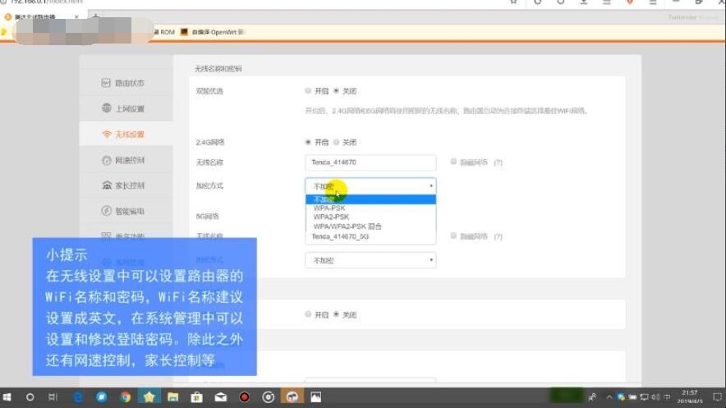Choose 不加密 in the open dropdown list
Screen dimensions: 726x408
tap(370, 199)
